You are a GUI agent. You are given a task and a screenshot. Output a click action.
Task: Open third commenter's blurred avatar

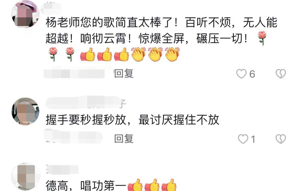click(25, 177)
